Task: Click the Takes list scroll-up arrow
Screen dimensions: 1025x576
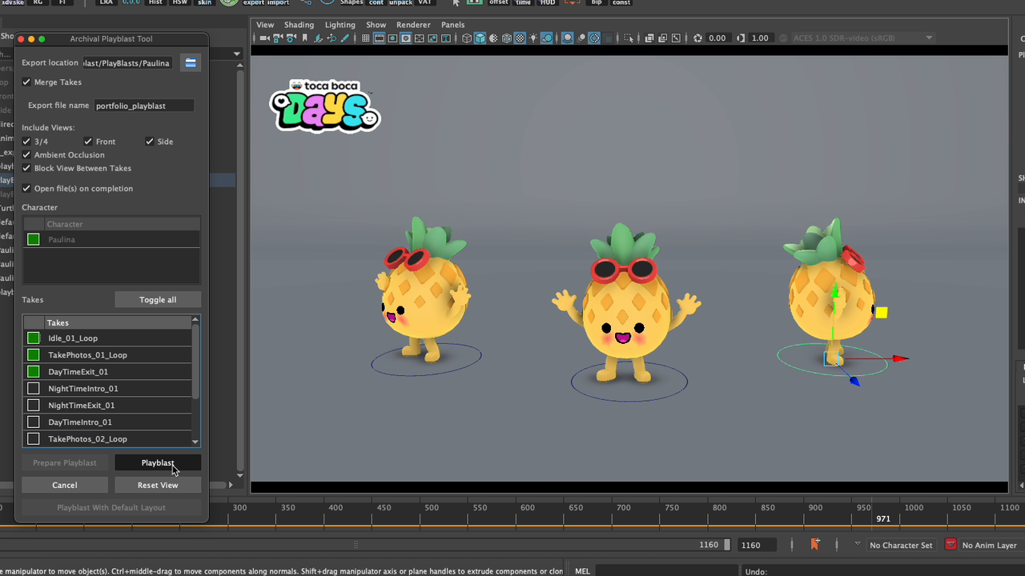Action: click(x=195, y=320)
